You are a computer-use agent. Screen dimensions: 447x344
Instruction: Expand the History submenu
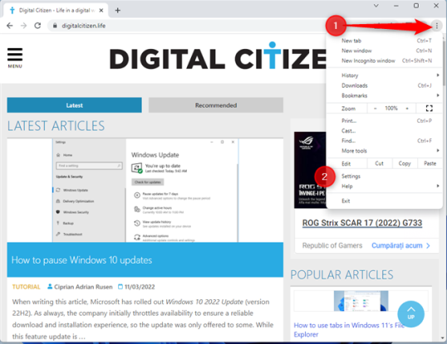384,75
